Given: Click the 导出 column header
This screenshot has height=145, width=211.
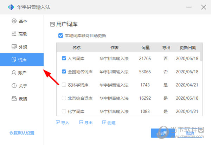Looking at the screenshot, I should 166,47.
